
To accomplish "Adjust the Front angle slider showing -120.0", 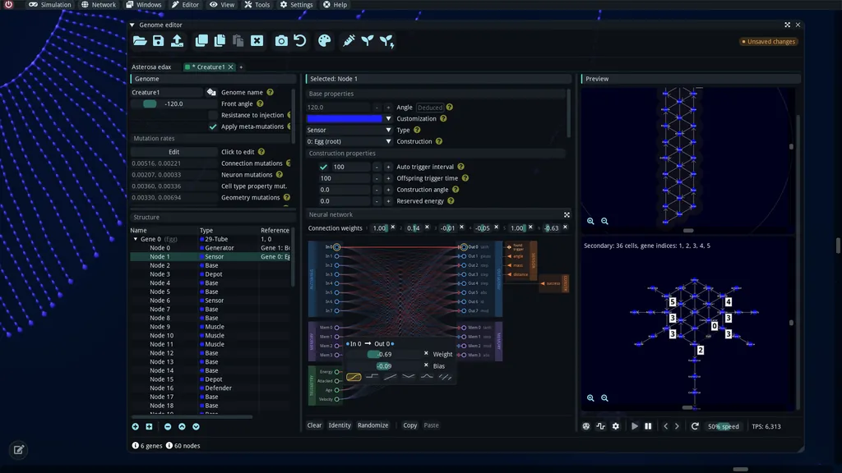I will 174,104.
